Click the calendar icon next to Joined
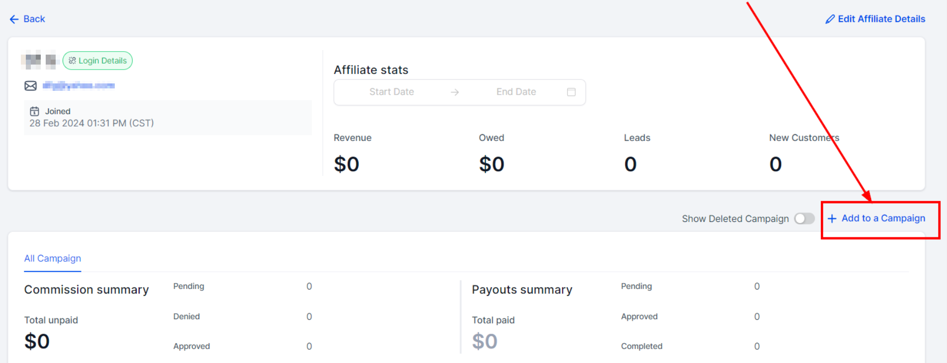This screenshot has width=947, height=363. 34,111
